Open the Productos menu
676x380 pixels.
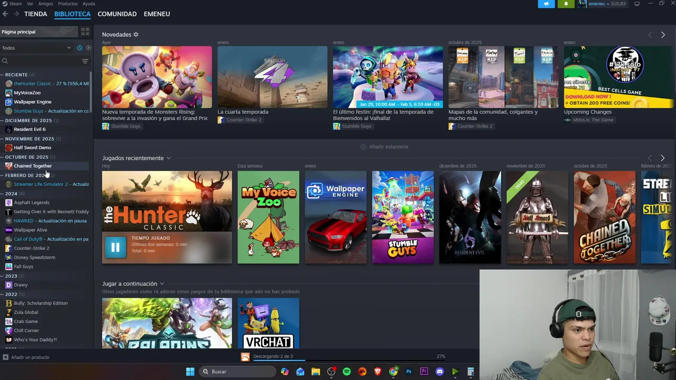(x=68, y=4)
